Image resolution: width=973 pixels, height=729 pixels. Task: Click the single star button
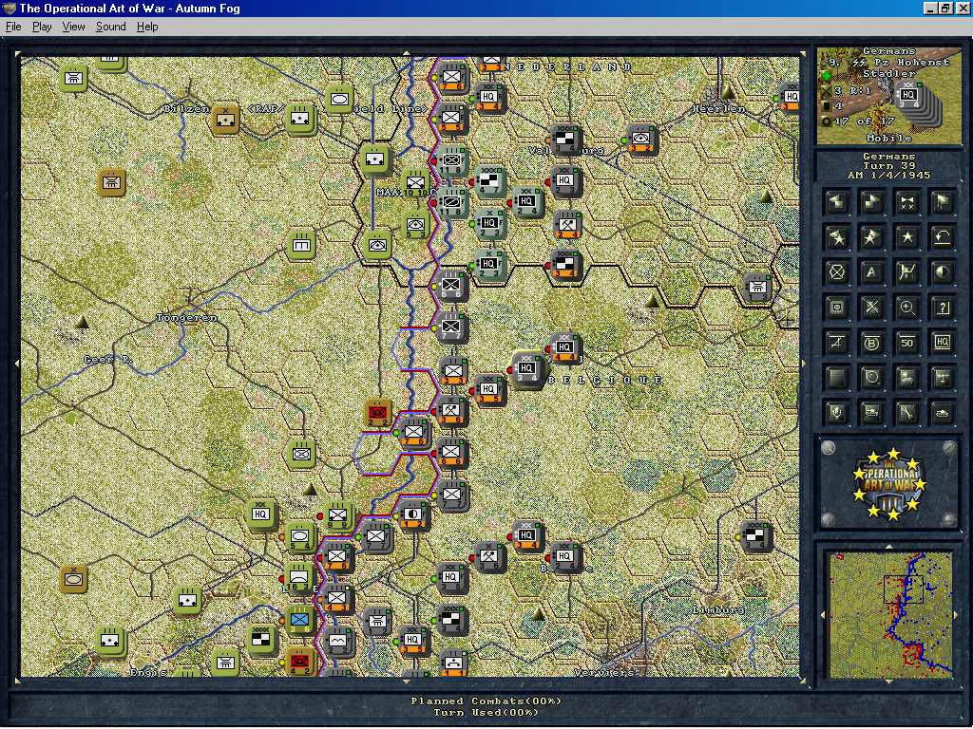coord(907,237)
